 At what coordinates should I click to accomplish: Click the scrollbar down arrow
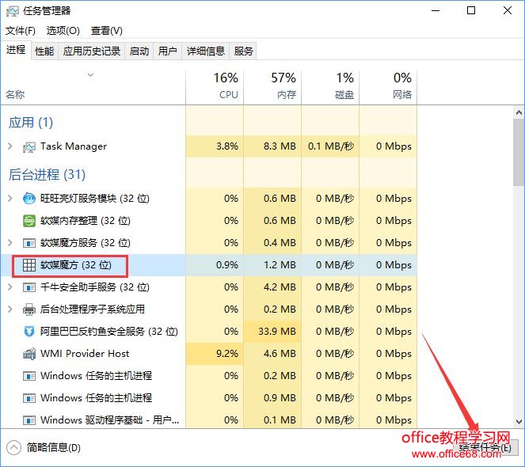519,422
